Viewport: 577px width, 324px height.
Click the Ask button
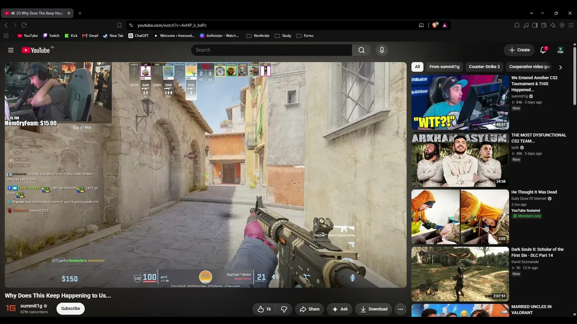[340, 309]
